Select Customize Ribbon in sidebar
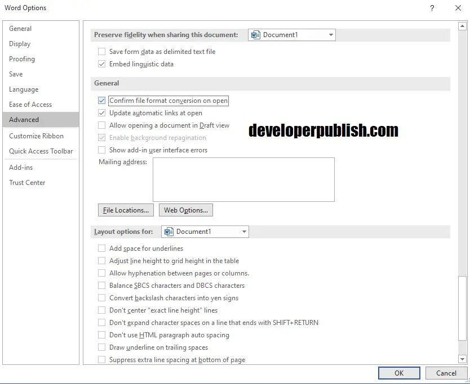The width and height of the screenshot is (470, 384). [x=36, y=136]
